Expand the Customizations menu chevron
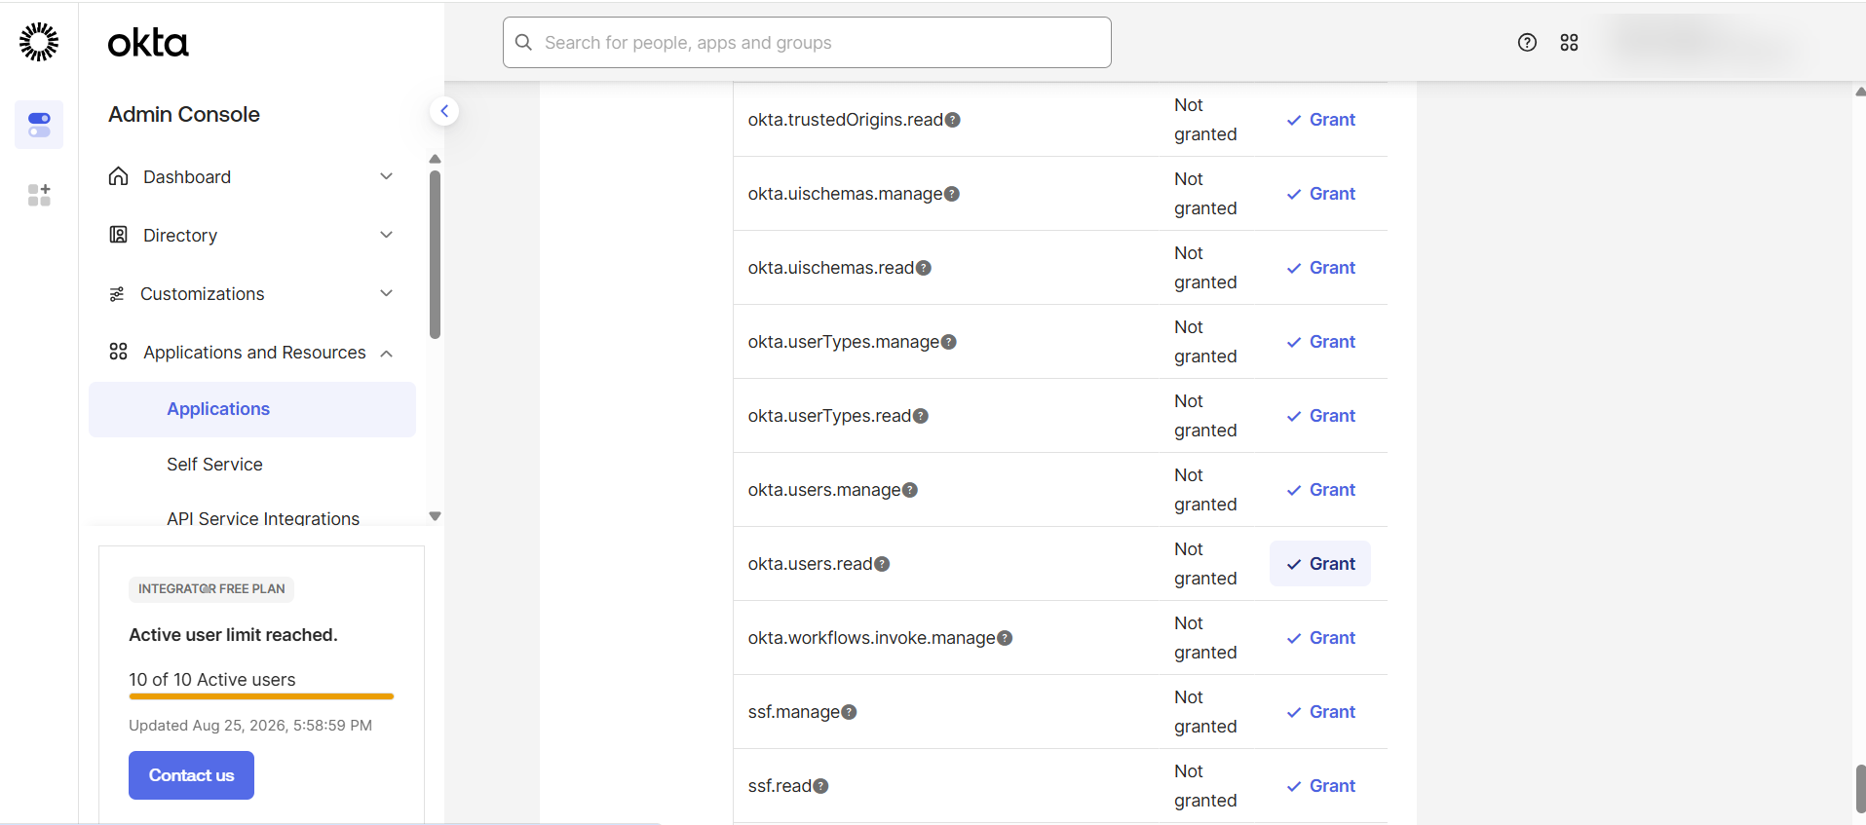 (x=387, y=293)
